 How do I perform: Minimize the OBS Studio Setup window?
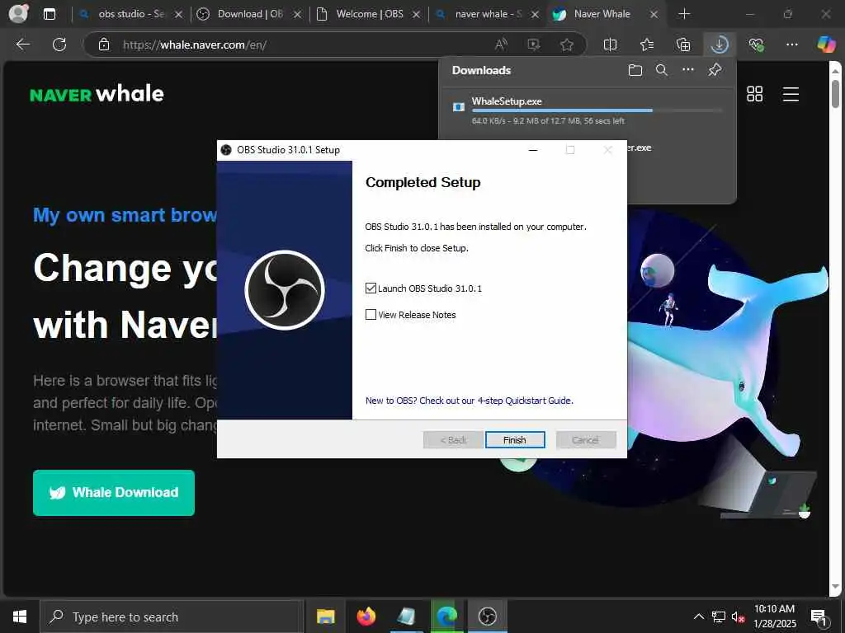click(x=533, y=150)
